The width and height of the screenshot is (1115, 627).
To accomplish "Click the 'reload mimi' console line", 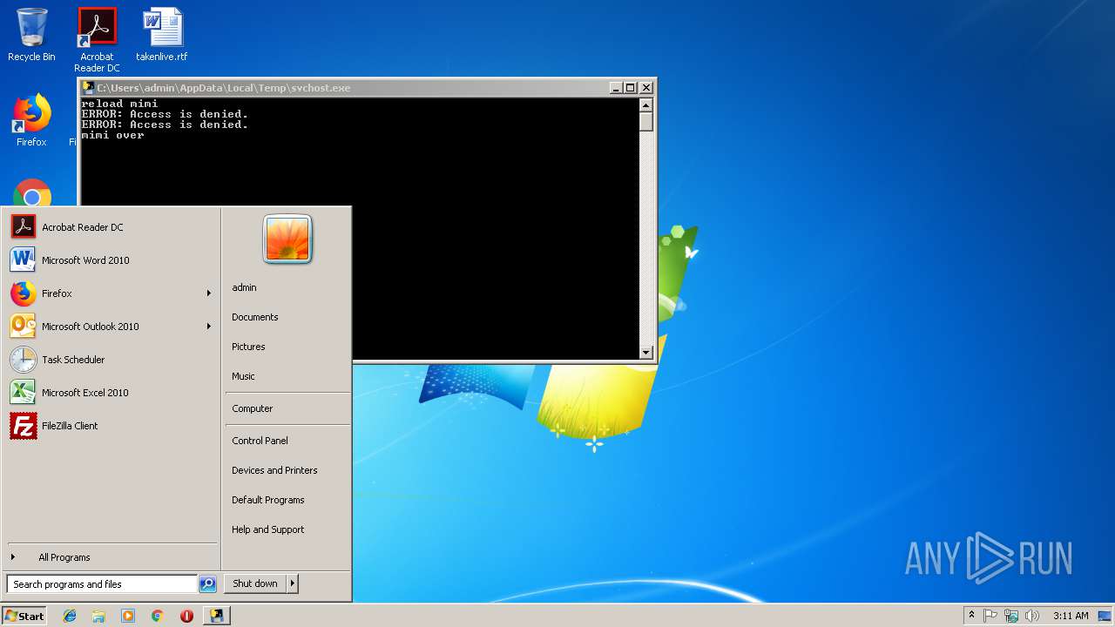I will [119, 104].
